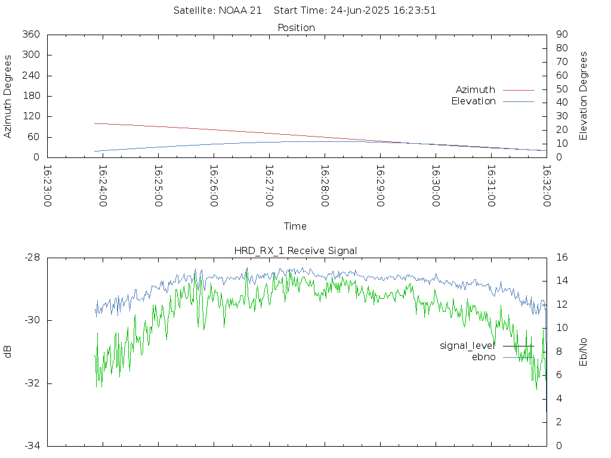Click the 12 Eb/No axis value
The height and width of the screenshot is (458, 611).
[562, 305]
